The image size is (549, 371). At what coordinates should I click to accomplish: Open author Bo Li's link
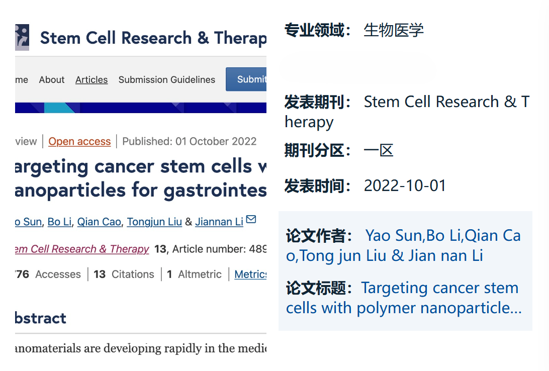59,222
